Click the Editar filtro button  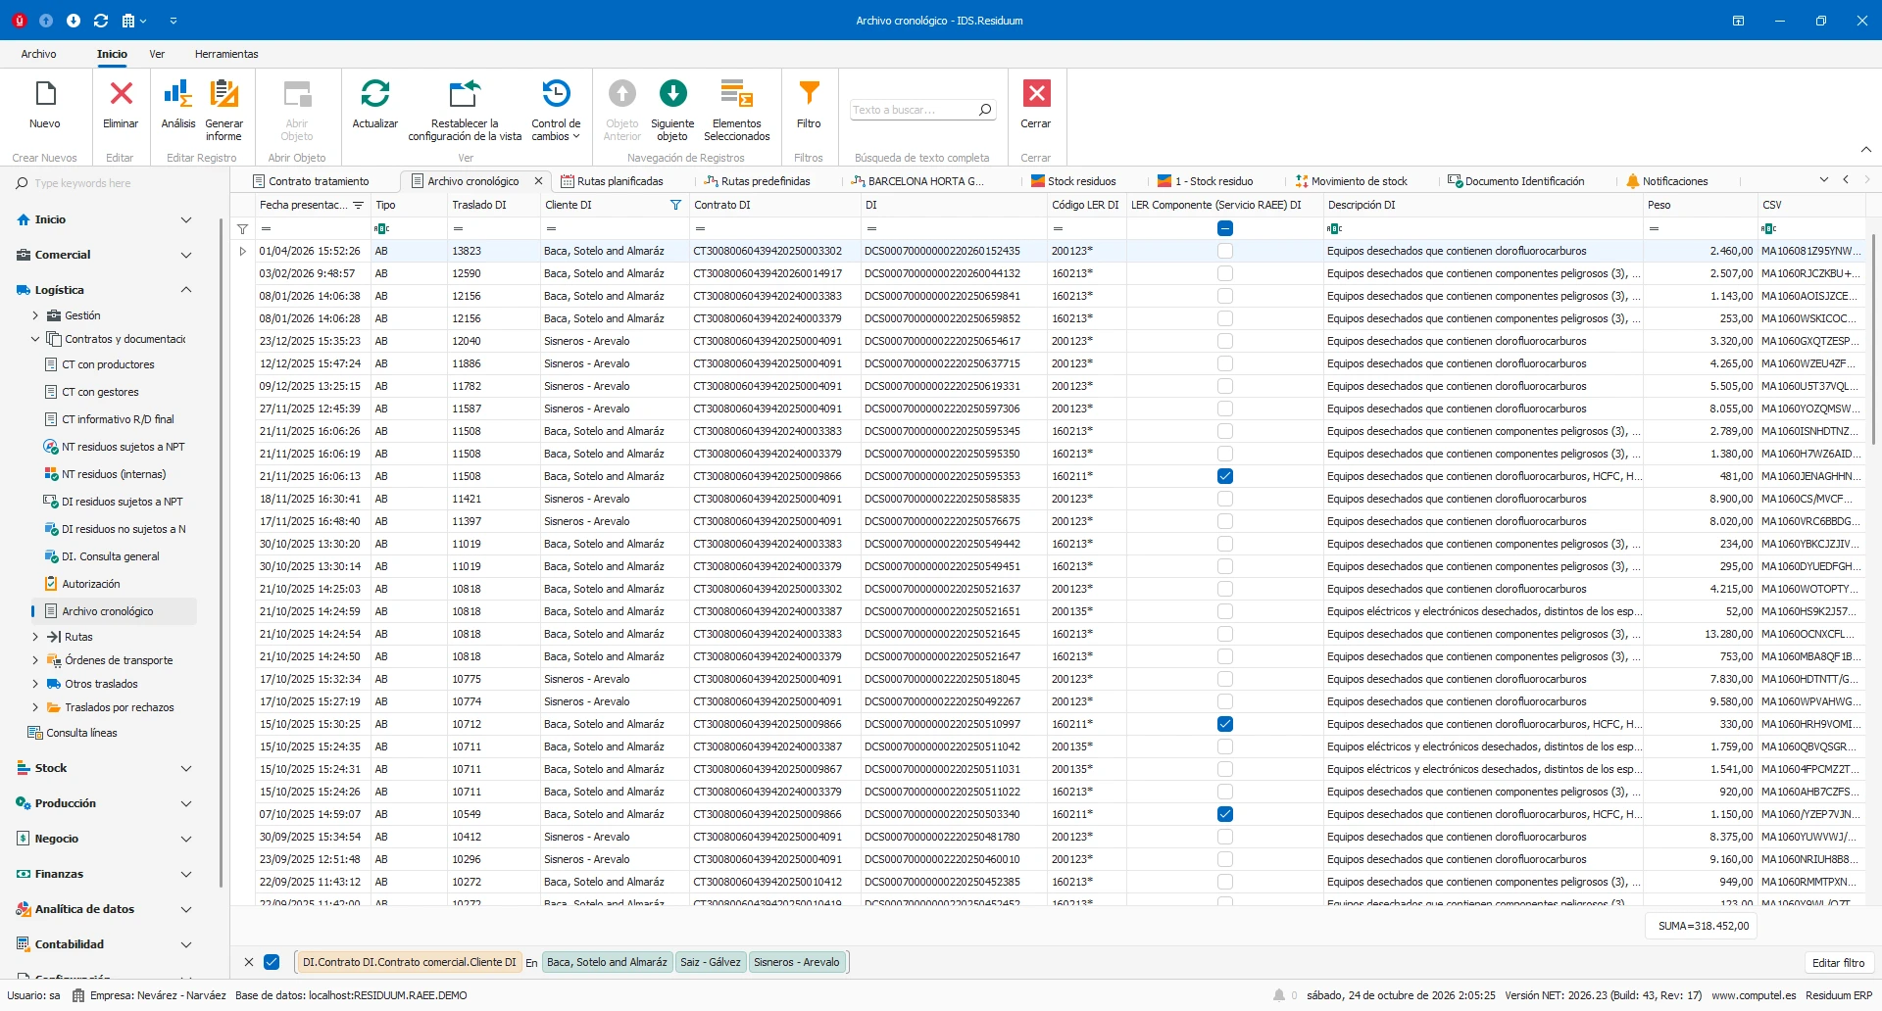[1838, 963]
